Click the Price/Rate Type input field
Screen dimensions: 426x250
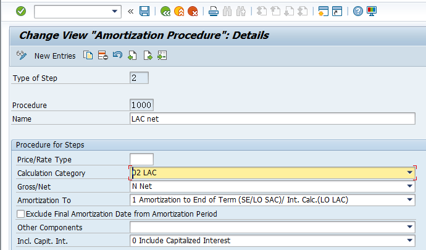point(141,159)
